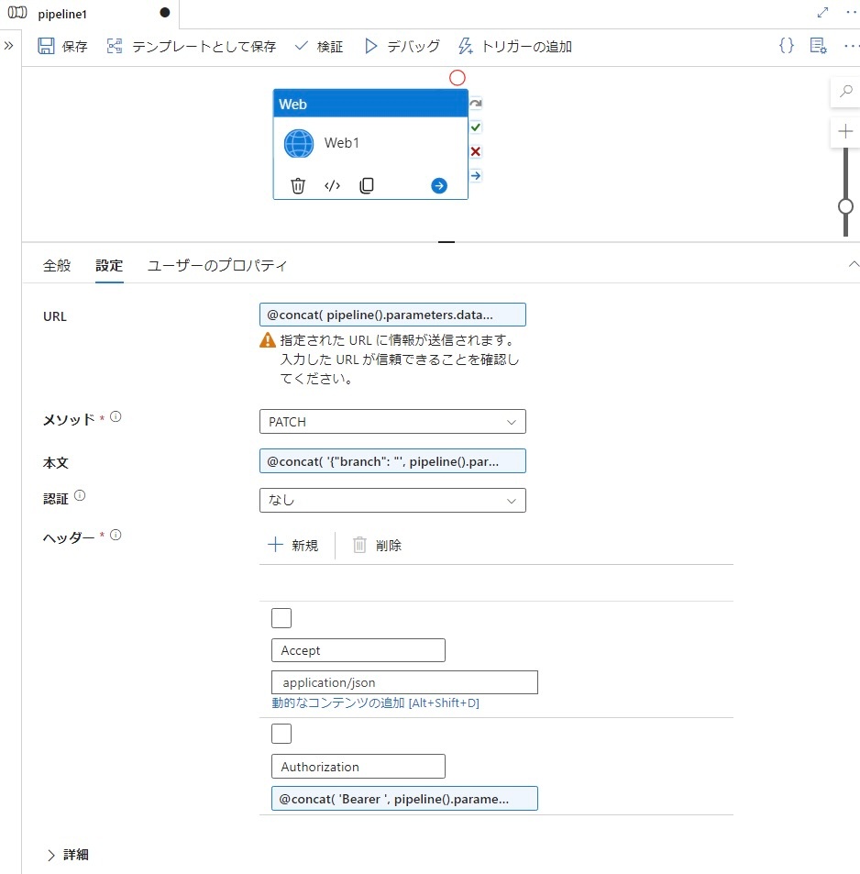Zoom in canvas with plus button
This screenshot has width=860, height=874.
(845, 131)
